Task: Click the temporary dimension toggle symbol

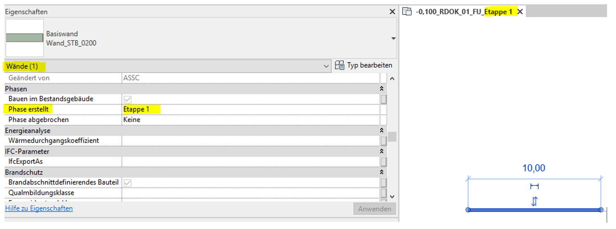Action: (534, 186)
